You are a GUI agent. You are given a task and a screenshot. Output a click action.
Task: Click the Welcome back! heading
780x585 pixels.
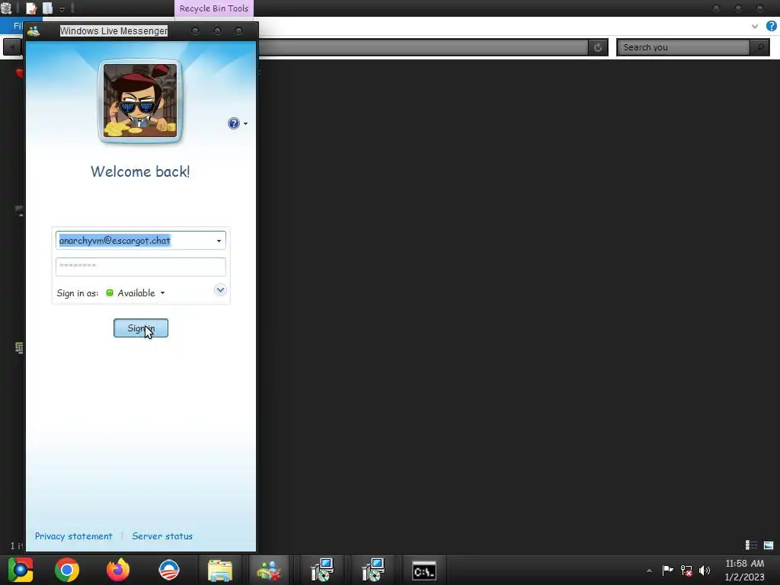point(140,171)
